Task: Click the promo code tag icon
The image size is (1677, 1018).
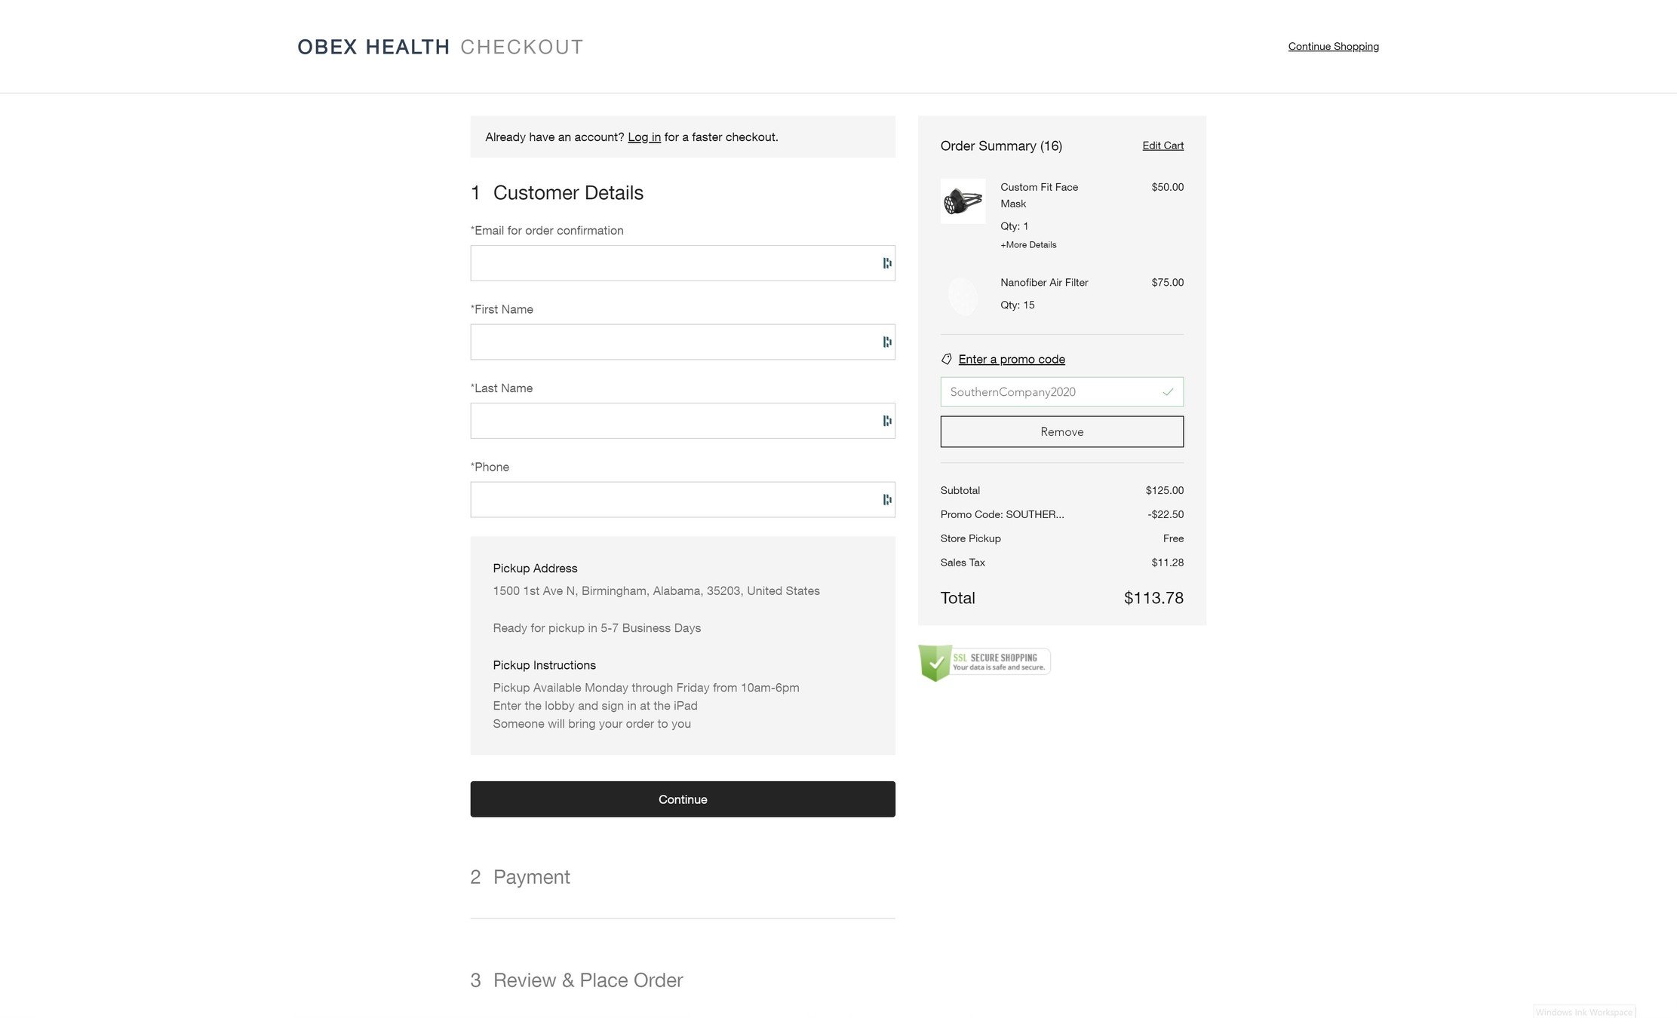Action: (947, 360)
